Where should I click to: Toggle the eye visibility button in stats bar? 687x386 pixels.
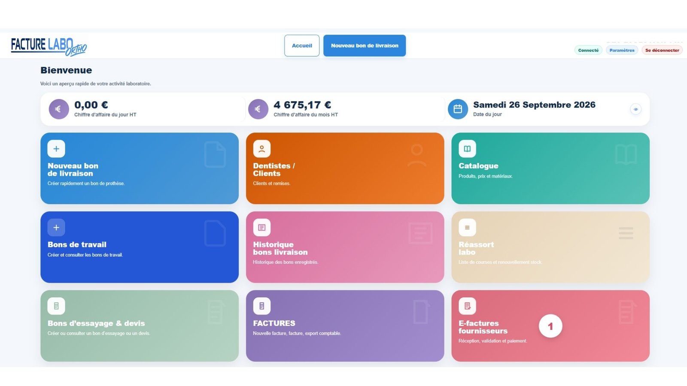point(636,109)
